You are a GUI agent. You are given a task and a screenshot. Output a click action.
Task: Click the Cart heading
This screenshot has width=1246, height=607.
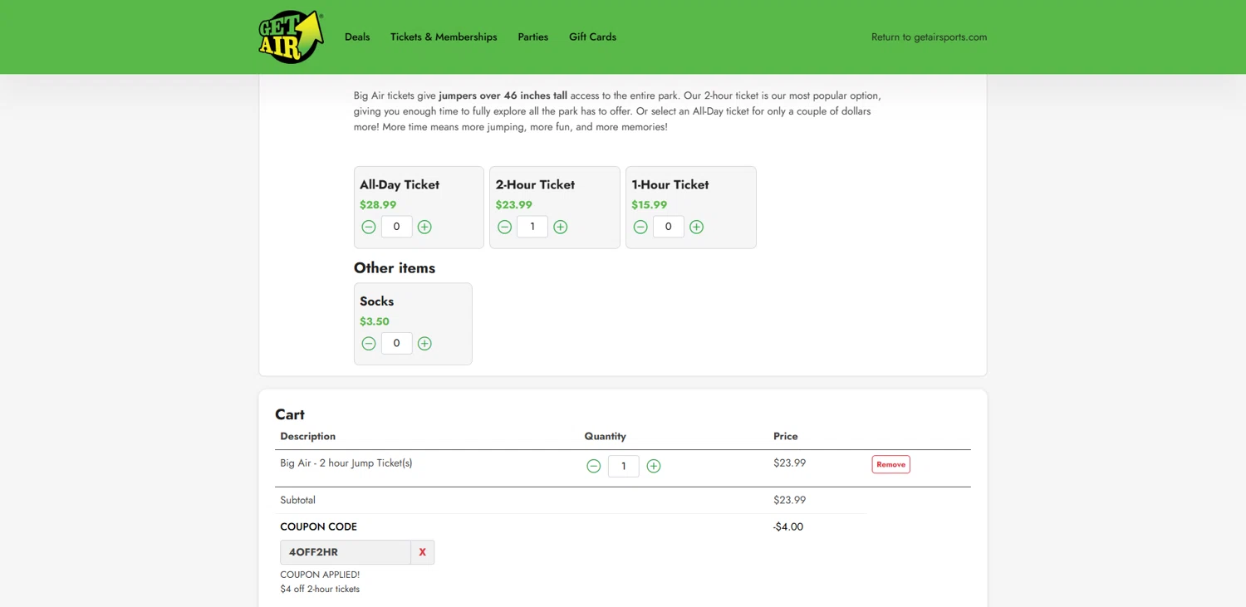290,414
